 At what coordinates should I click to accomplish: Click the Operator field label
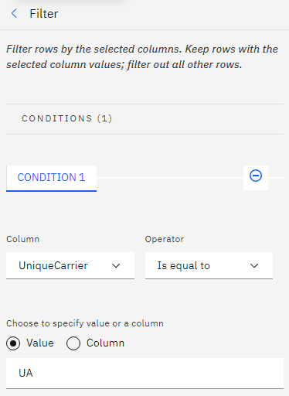[x=165, y=239]
